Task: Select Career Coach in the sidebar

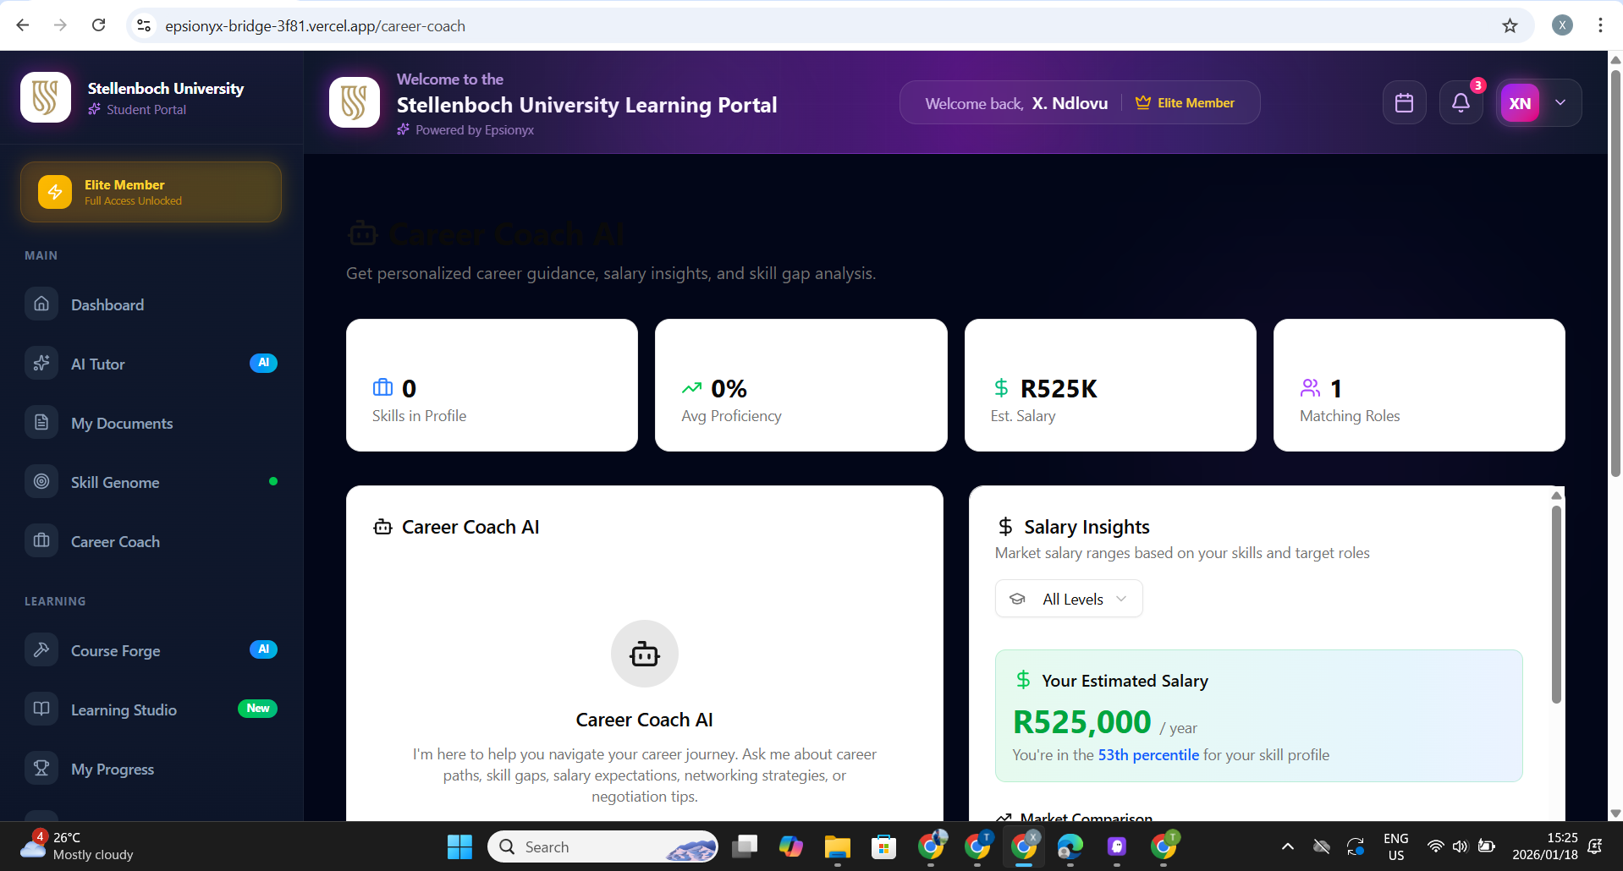Action: (x=151, y=541)
